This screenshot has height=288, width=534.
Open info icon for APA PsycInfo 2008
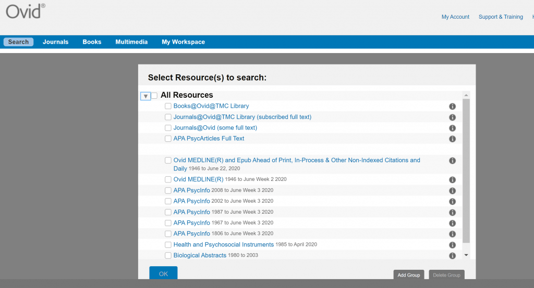pos(452,191)
